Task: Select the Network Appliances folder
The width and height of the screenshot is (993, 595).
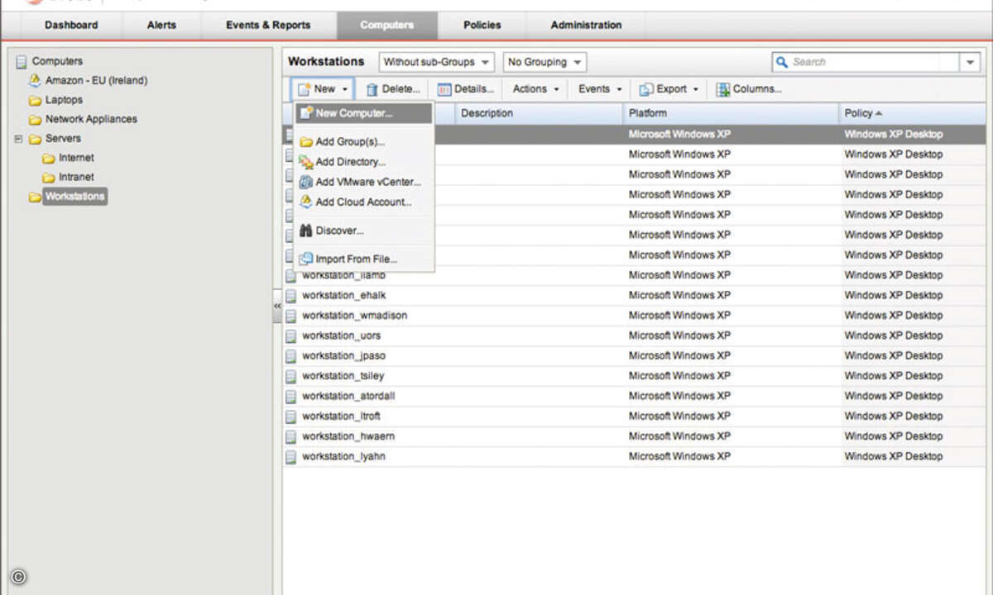Action: tap(91, 119)
